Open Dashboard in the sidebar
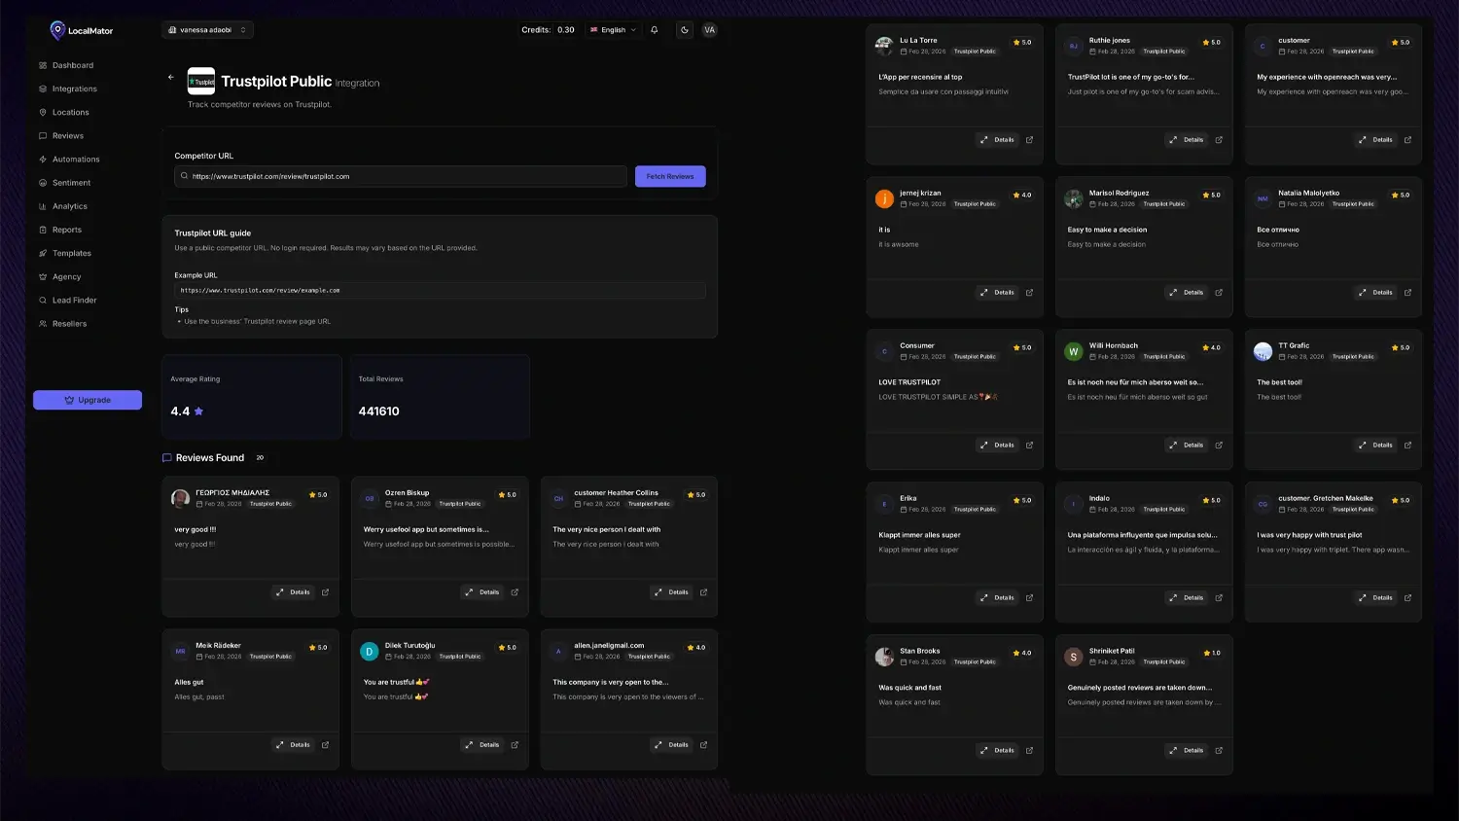 tap(66, 65)
